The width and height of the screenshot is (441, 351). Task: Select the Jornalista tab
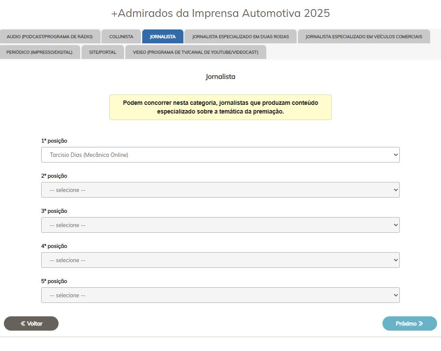pyautogui.click(x=163, y=36)
